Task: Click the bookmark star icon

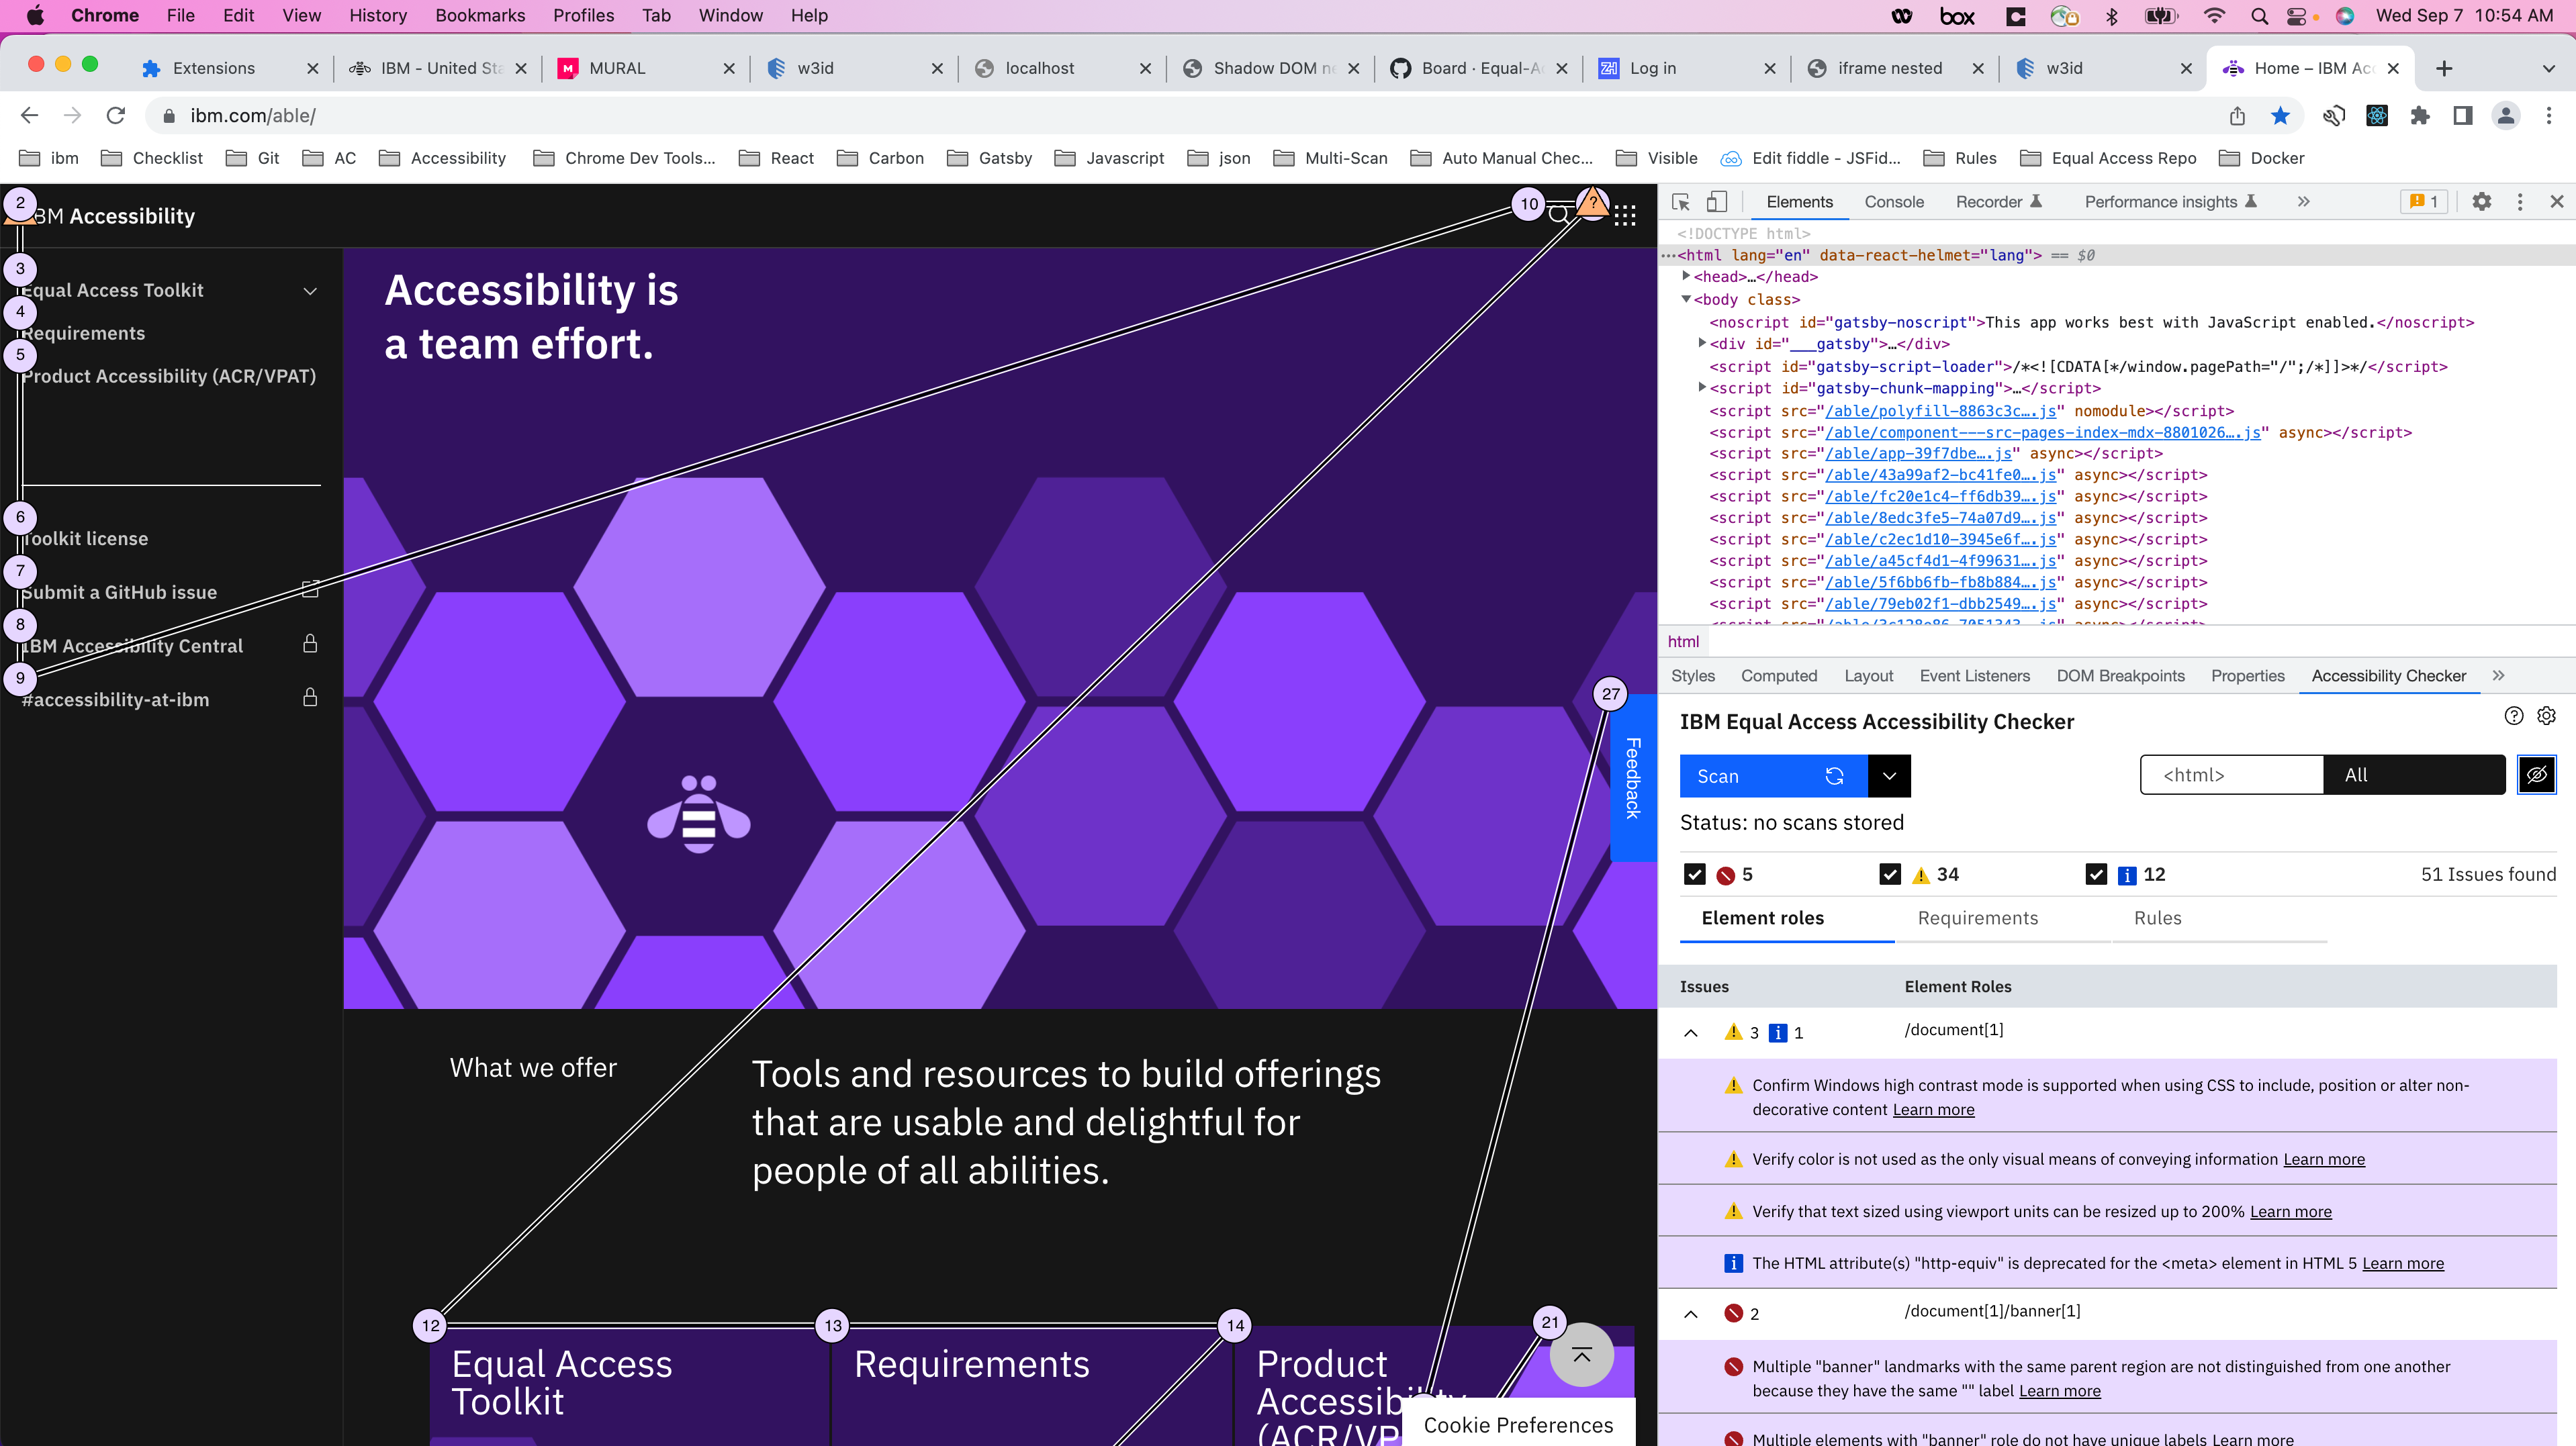Action: click(2281, 116)
